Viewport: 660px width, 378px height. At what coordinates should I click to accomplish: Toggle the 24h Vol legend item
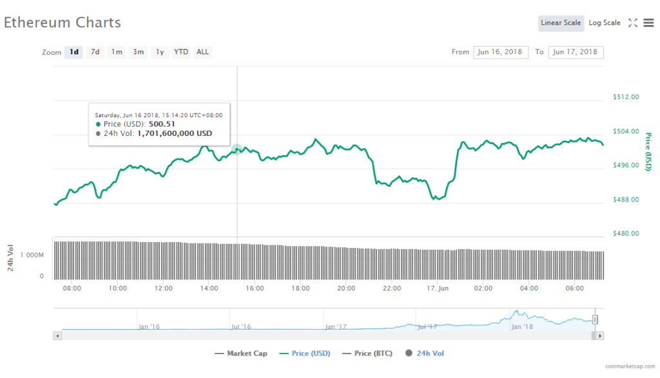tap(425, 354)
